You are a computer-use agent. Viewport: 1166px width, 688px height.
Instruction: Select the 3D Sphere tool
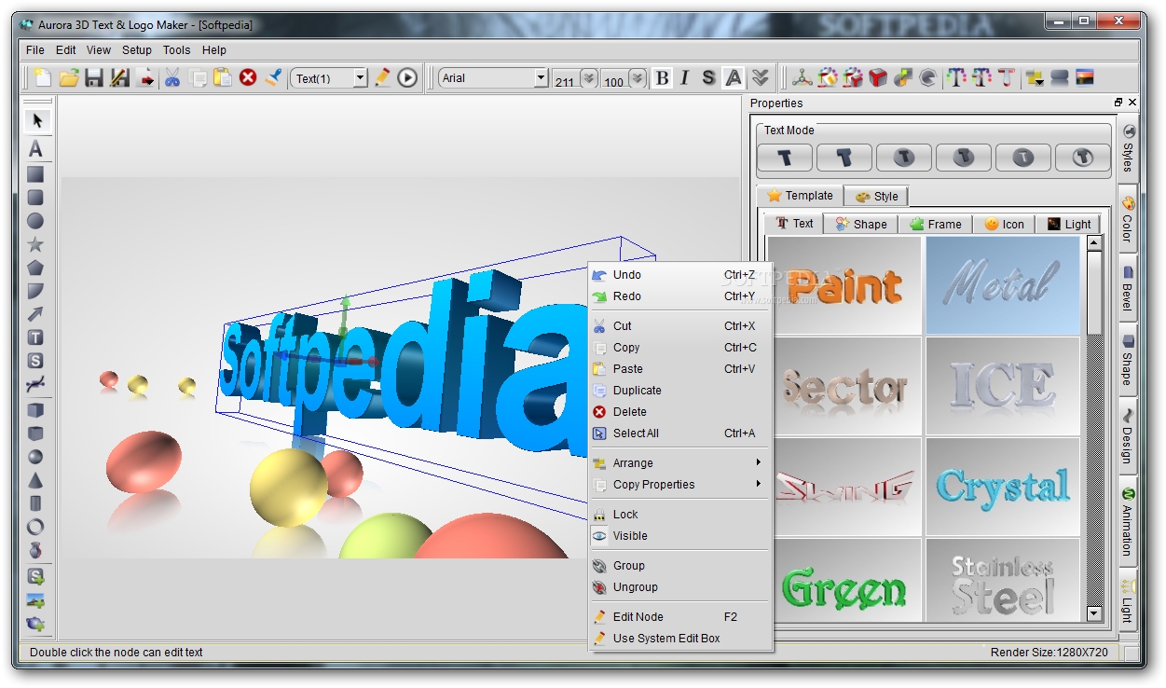coord(35,457)
